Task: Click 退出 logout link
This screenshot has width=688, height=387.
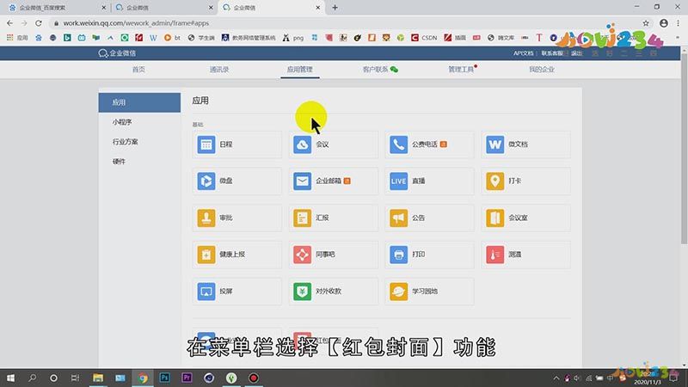Action: (x=576, y=53)
